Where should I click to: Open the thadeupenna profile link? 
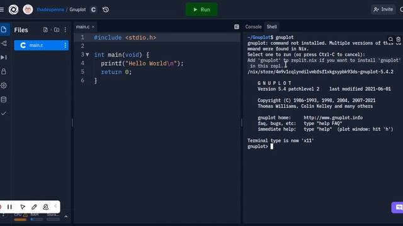tap(50, 9)
